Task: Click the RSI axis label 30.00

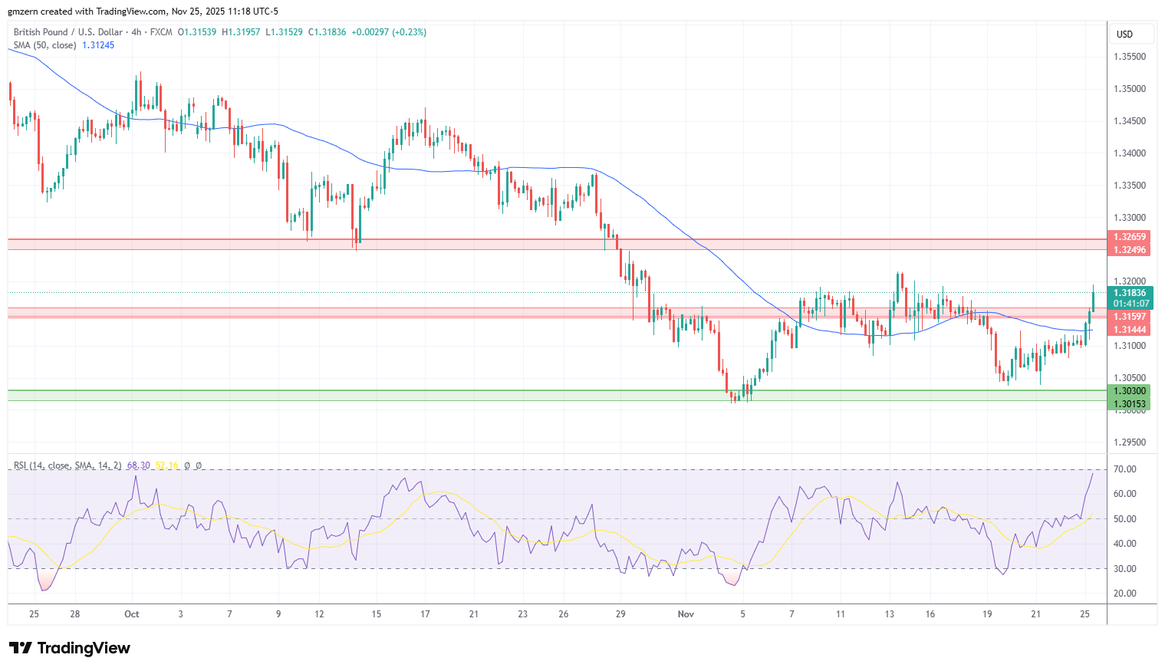Action: tap(1125, 569)
